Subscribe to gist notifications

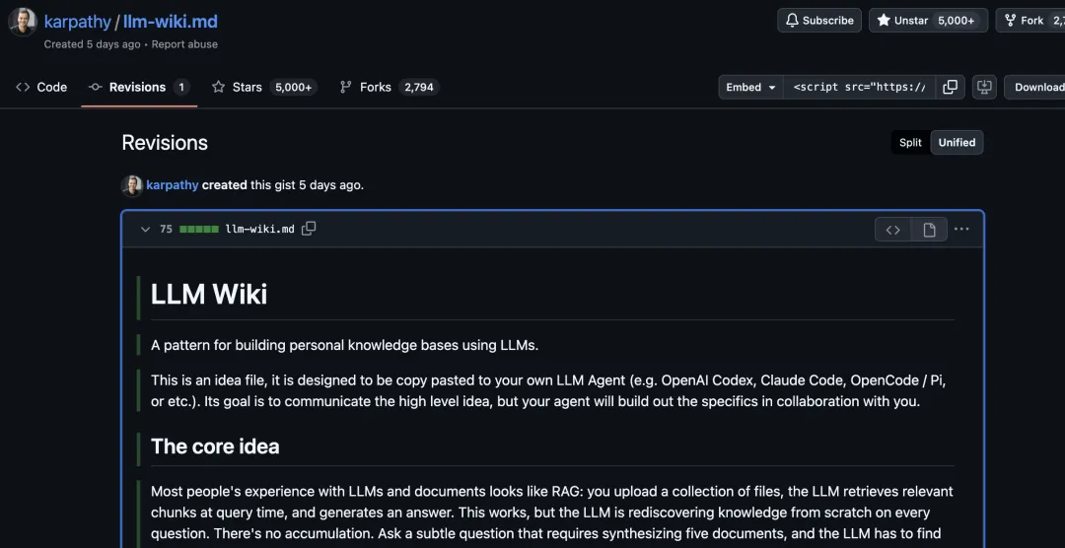[x=819, y=21]
